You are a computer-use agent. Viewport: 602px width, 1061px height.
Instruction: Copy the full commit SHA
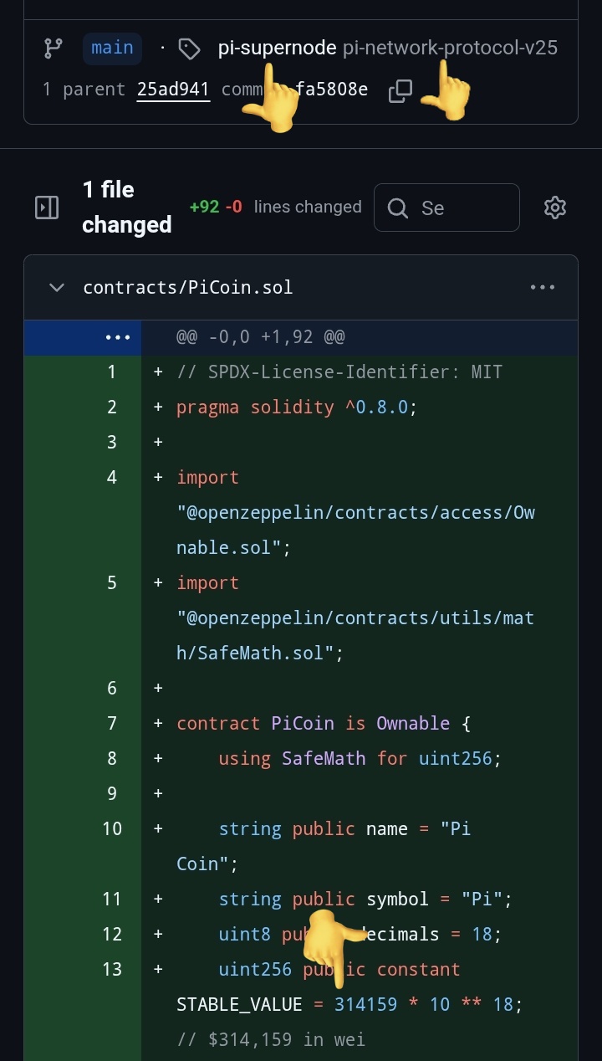point(400,90)
